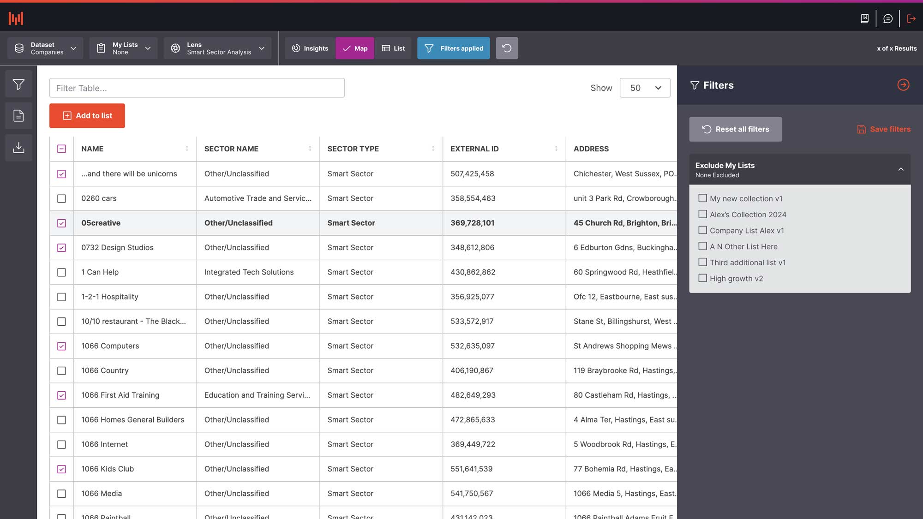
Task: Select the 1066 Kids Club name cell
Action: click(x=135, y=469)
